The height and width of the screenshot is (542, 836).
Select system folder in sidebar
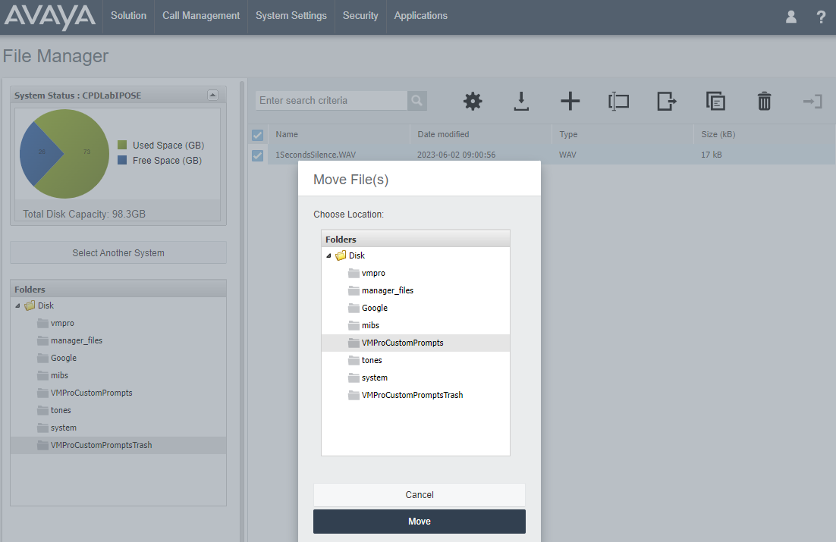click(118, 428)
